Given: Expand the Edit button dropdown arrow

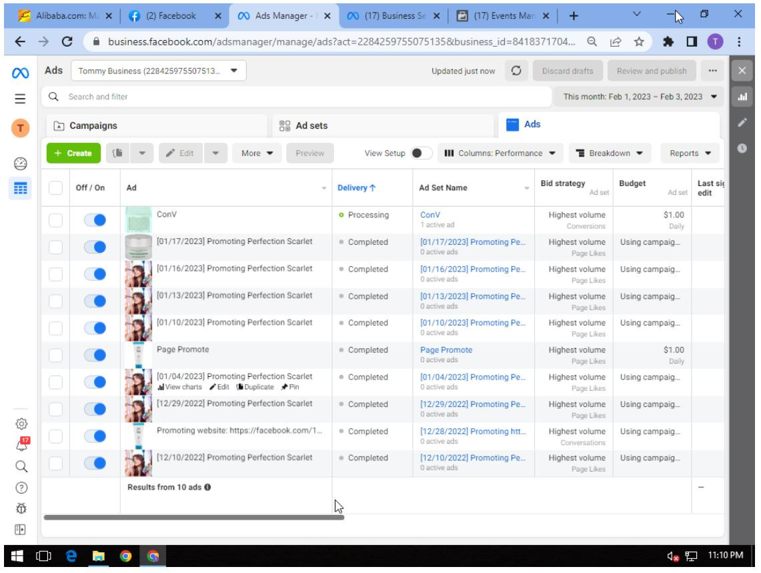Looking at the screenshot, I should 215,153.
